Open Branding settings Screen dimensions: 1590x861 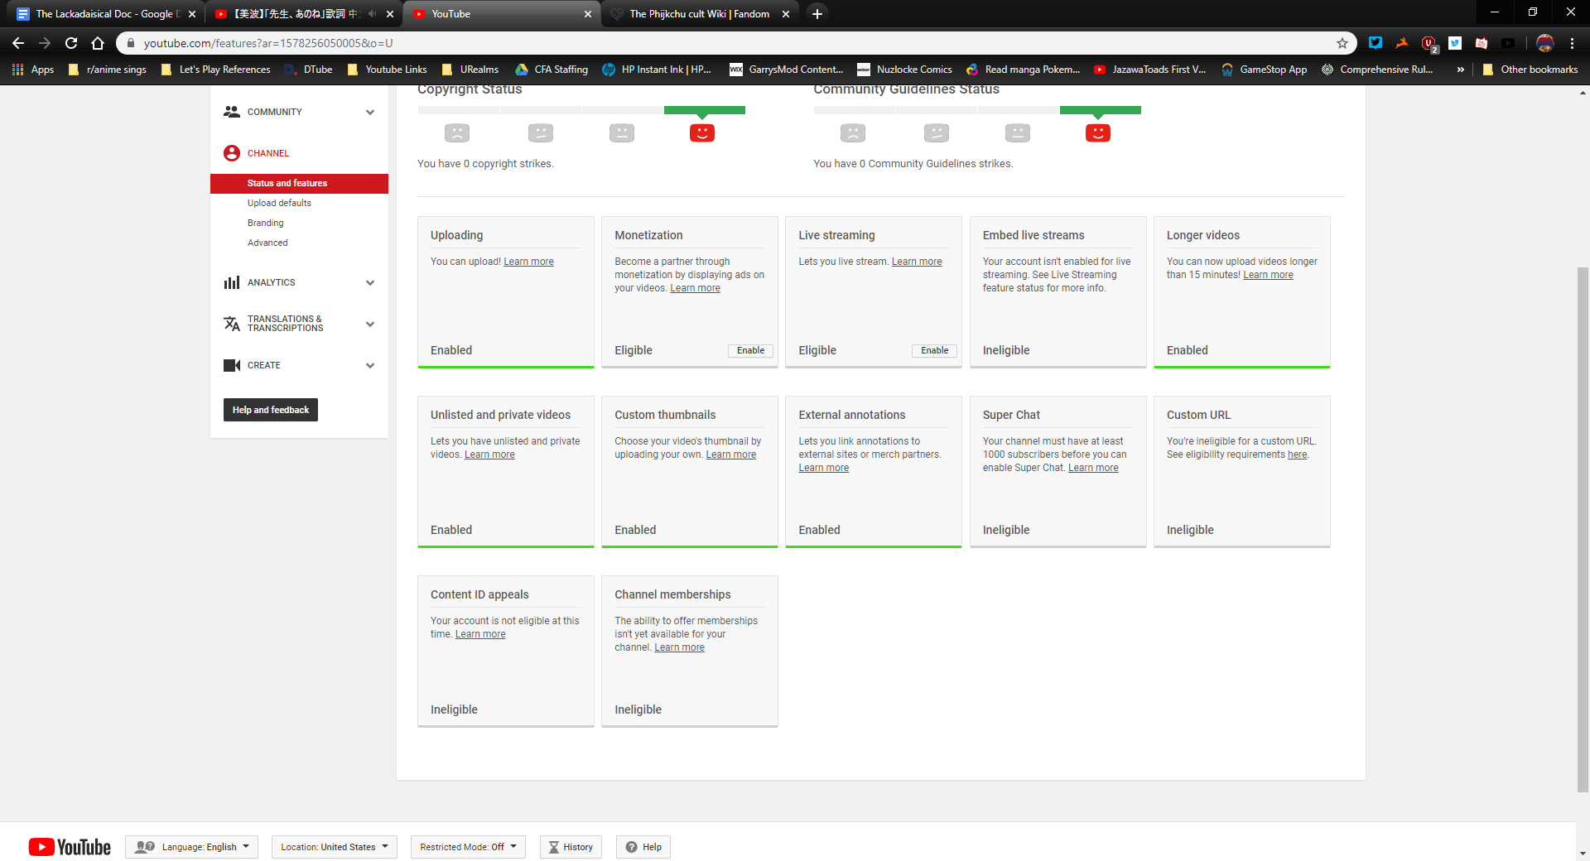click(x=265, y=223)
